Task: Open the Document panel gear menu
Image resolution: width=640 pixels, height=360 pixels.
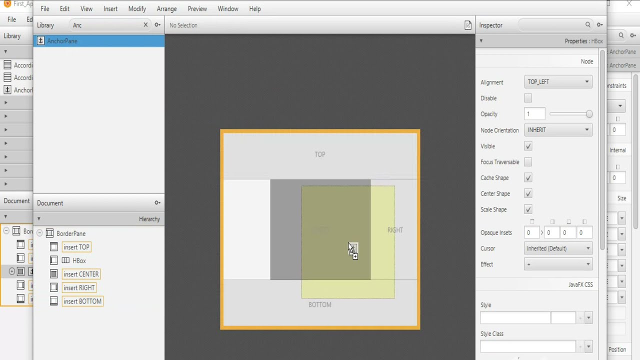Action: pos(157,203)
